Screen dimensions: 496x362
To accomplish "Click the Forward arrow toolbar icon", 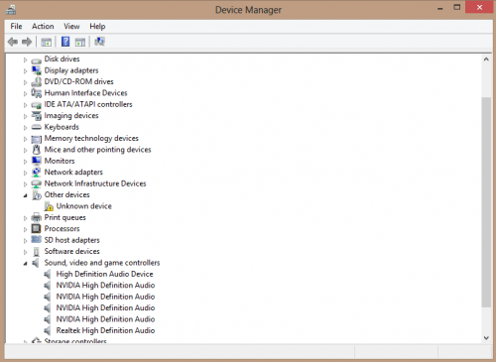I will click(x=27, y=42).
